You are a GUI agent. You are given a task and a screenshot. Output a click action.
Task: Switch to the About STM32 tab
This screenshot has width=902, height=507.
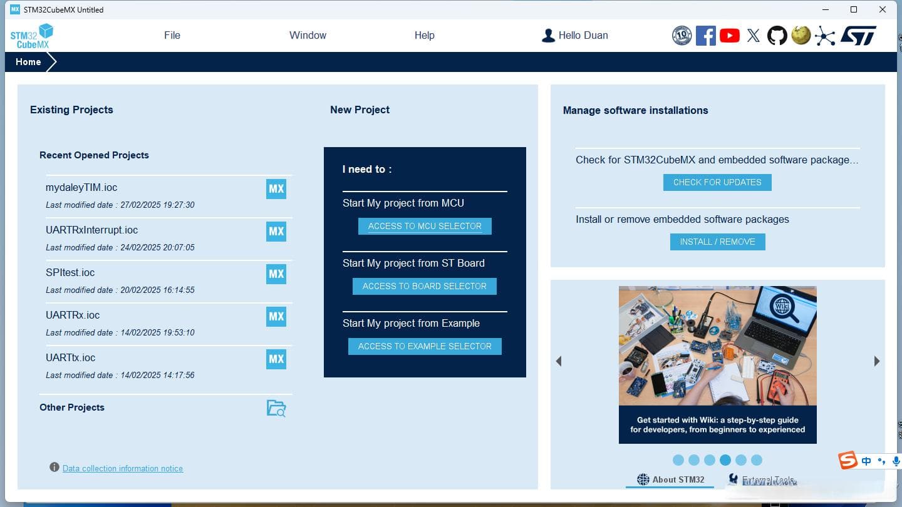[670, 479]
